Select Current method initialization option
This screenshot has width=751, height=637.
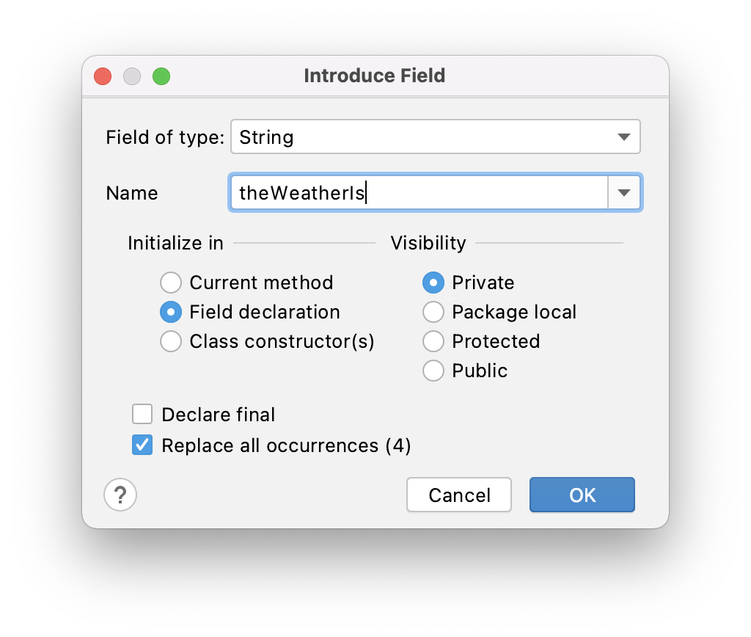pos(171,283)
